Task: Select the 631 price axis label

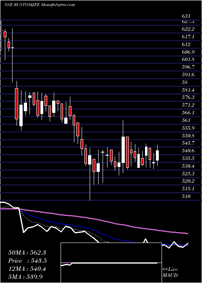Action: [186, 16]
